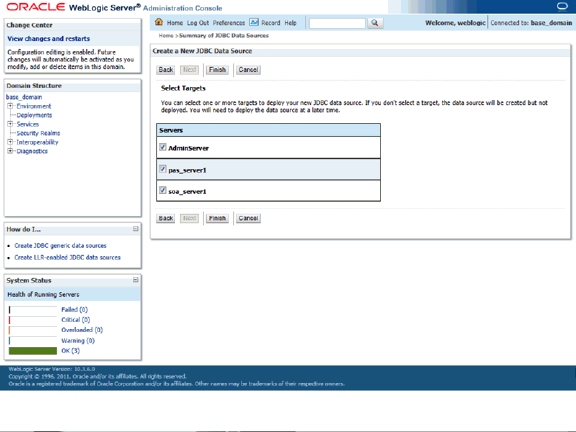Image resolution: width=576 pixels, height=432 pixels.
Task: Collapse the How do I panel
Action: tap(135, 229)
